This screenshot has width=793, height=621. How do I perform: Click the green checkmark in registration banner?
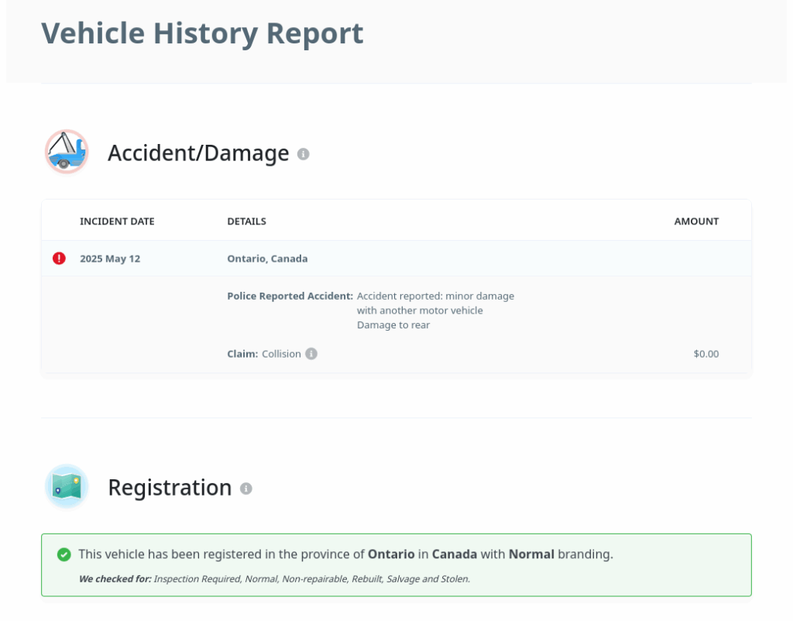(x=64, y=555)
